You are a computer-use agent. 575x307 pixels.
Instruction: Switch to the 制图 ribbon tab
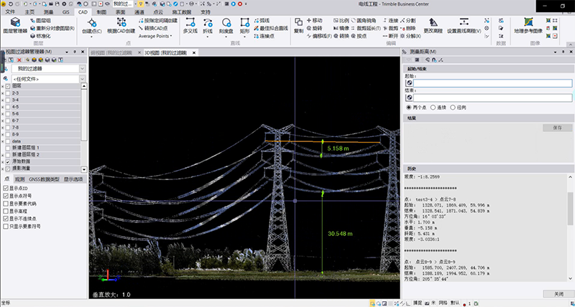[x=101, y=12]
